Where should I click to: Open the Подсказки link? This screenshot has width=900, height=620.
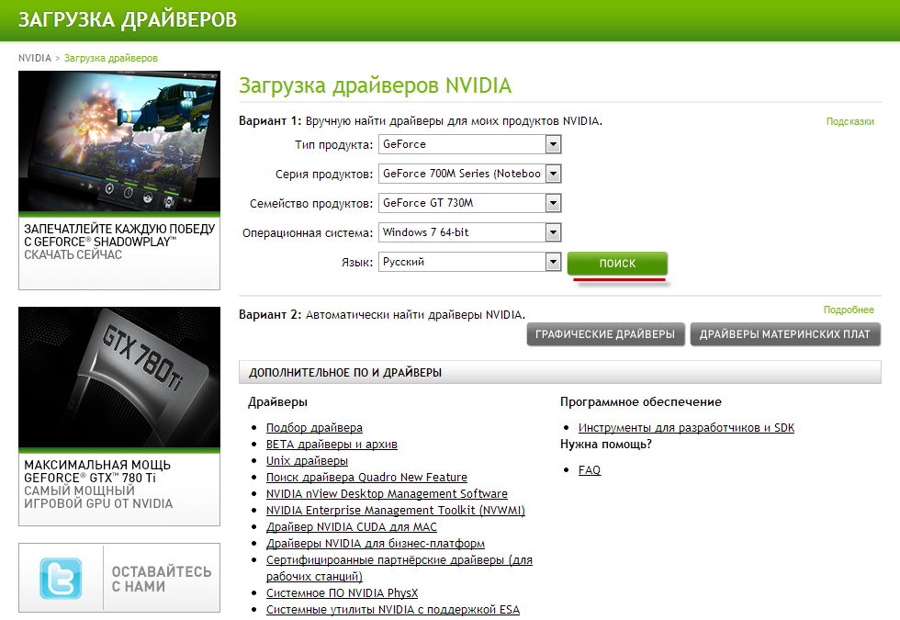point(850,121)
